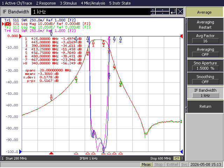The image size is (224, 168).
Task: Click marker 8 readout row 340.00000 MHz
Action: pyautogui.click(x=52, y=63)
